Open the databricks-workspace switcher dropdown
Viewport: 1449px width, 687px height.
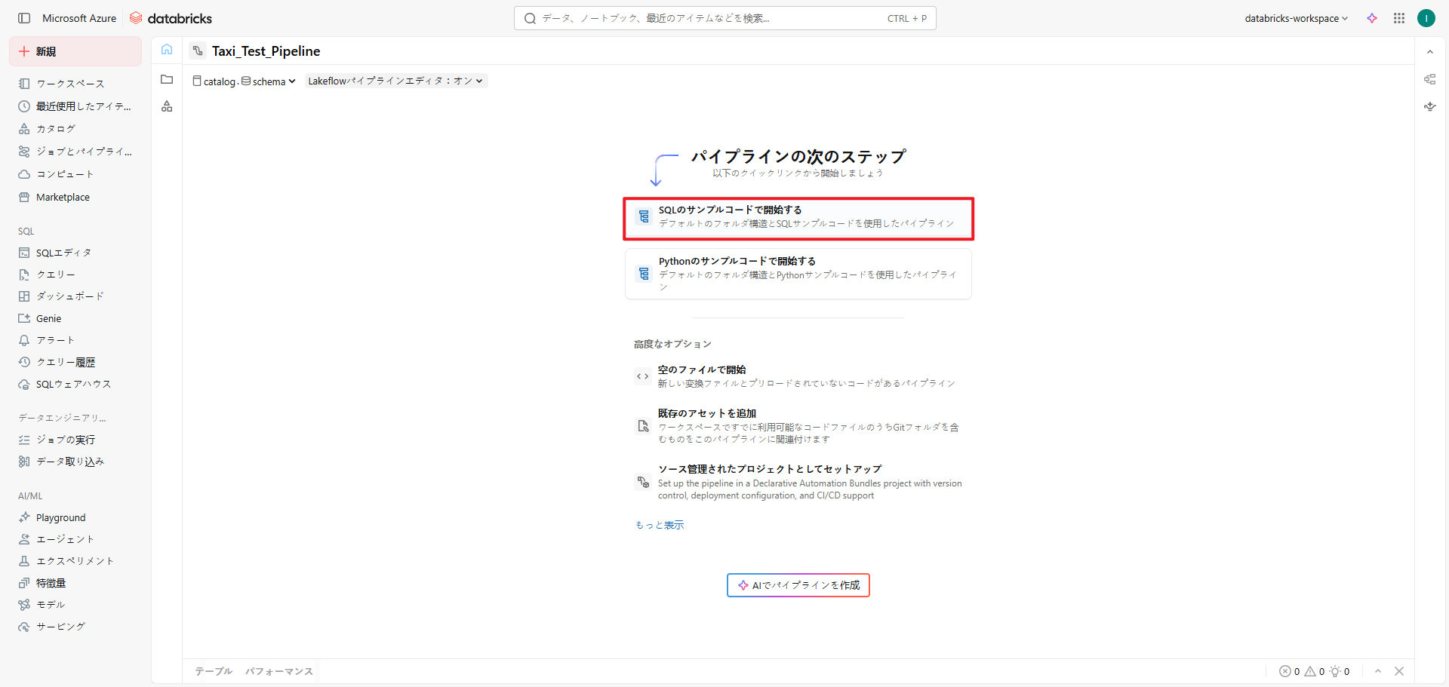tap(1296, 18)
